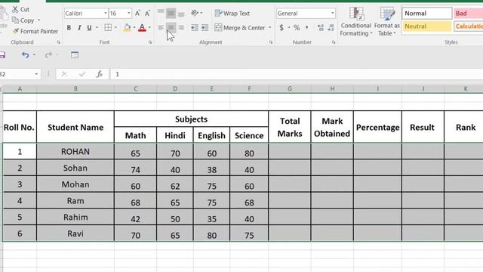Open Insert Function fx dialog
Image resolution: width=483 pixels, height=272 pixels.
point(100,74)
